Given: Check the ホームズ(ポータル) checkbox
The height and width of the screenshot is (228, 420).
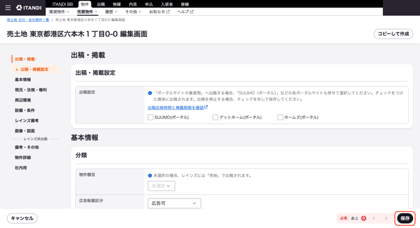Looking at the screenshot, I should point(280,117).
